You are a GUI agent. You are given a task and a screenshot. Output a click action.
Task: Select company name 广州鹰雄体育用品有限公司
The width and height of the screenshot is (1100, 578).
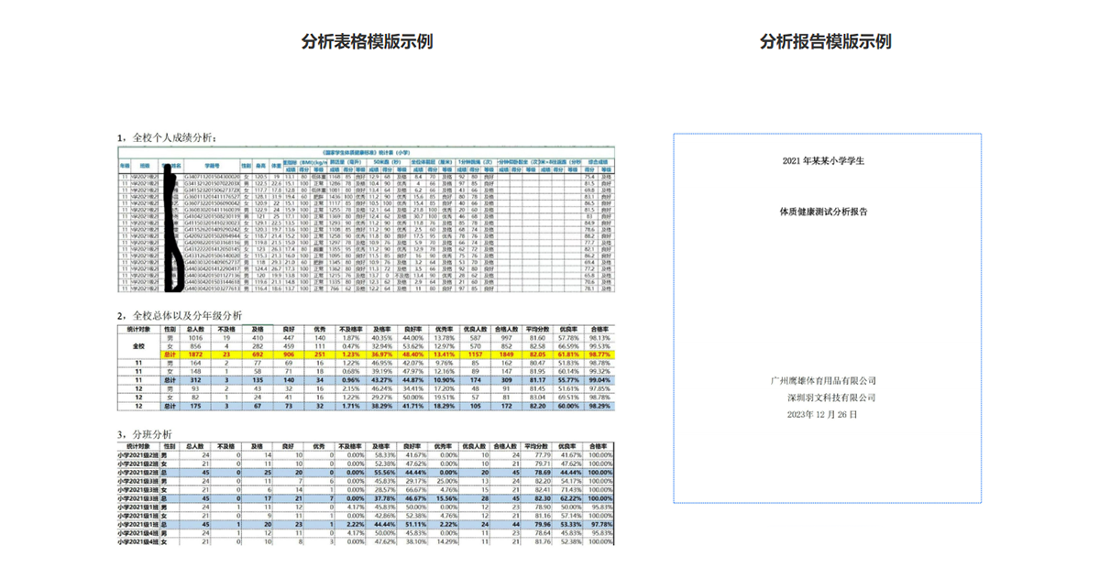(824, 380)
